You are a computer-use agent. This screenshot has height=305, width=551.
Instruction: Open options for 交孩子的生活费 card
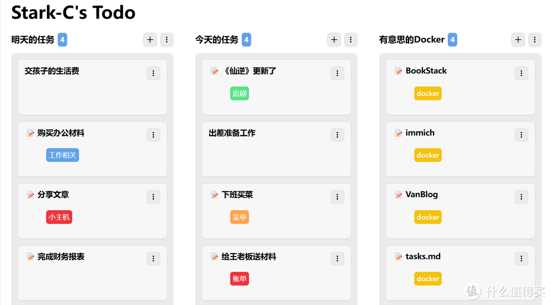[x=154, y=73]
